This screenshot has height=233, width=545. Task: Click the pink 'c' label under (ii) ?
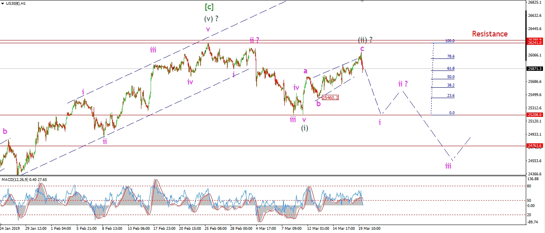click(362, 49)
